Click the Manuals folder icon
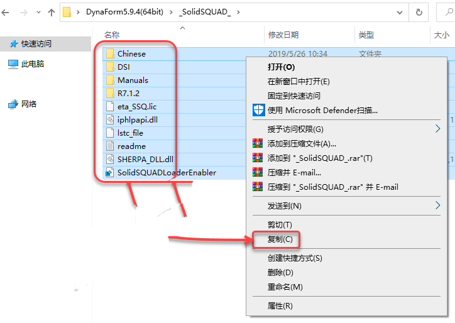Viewport: 455px width, 323px height. tap(110, 80)
